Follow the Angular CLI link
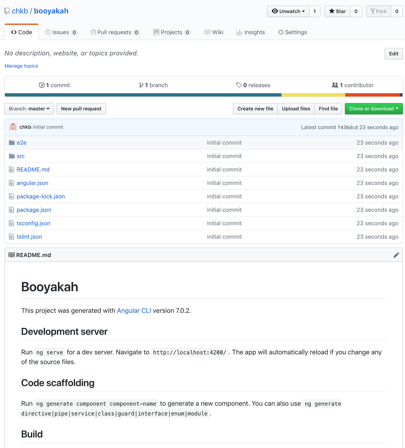The width and height of the screenshot is (405, 448). coord(134,310)
